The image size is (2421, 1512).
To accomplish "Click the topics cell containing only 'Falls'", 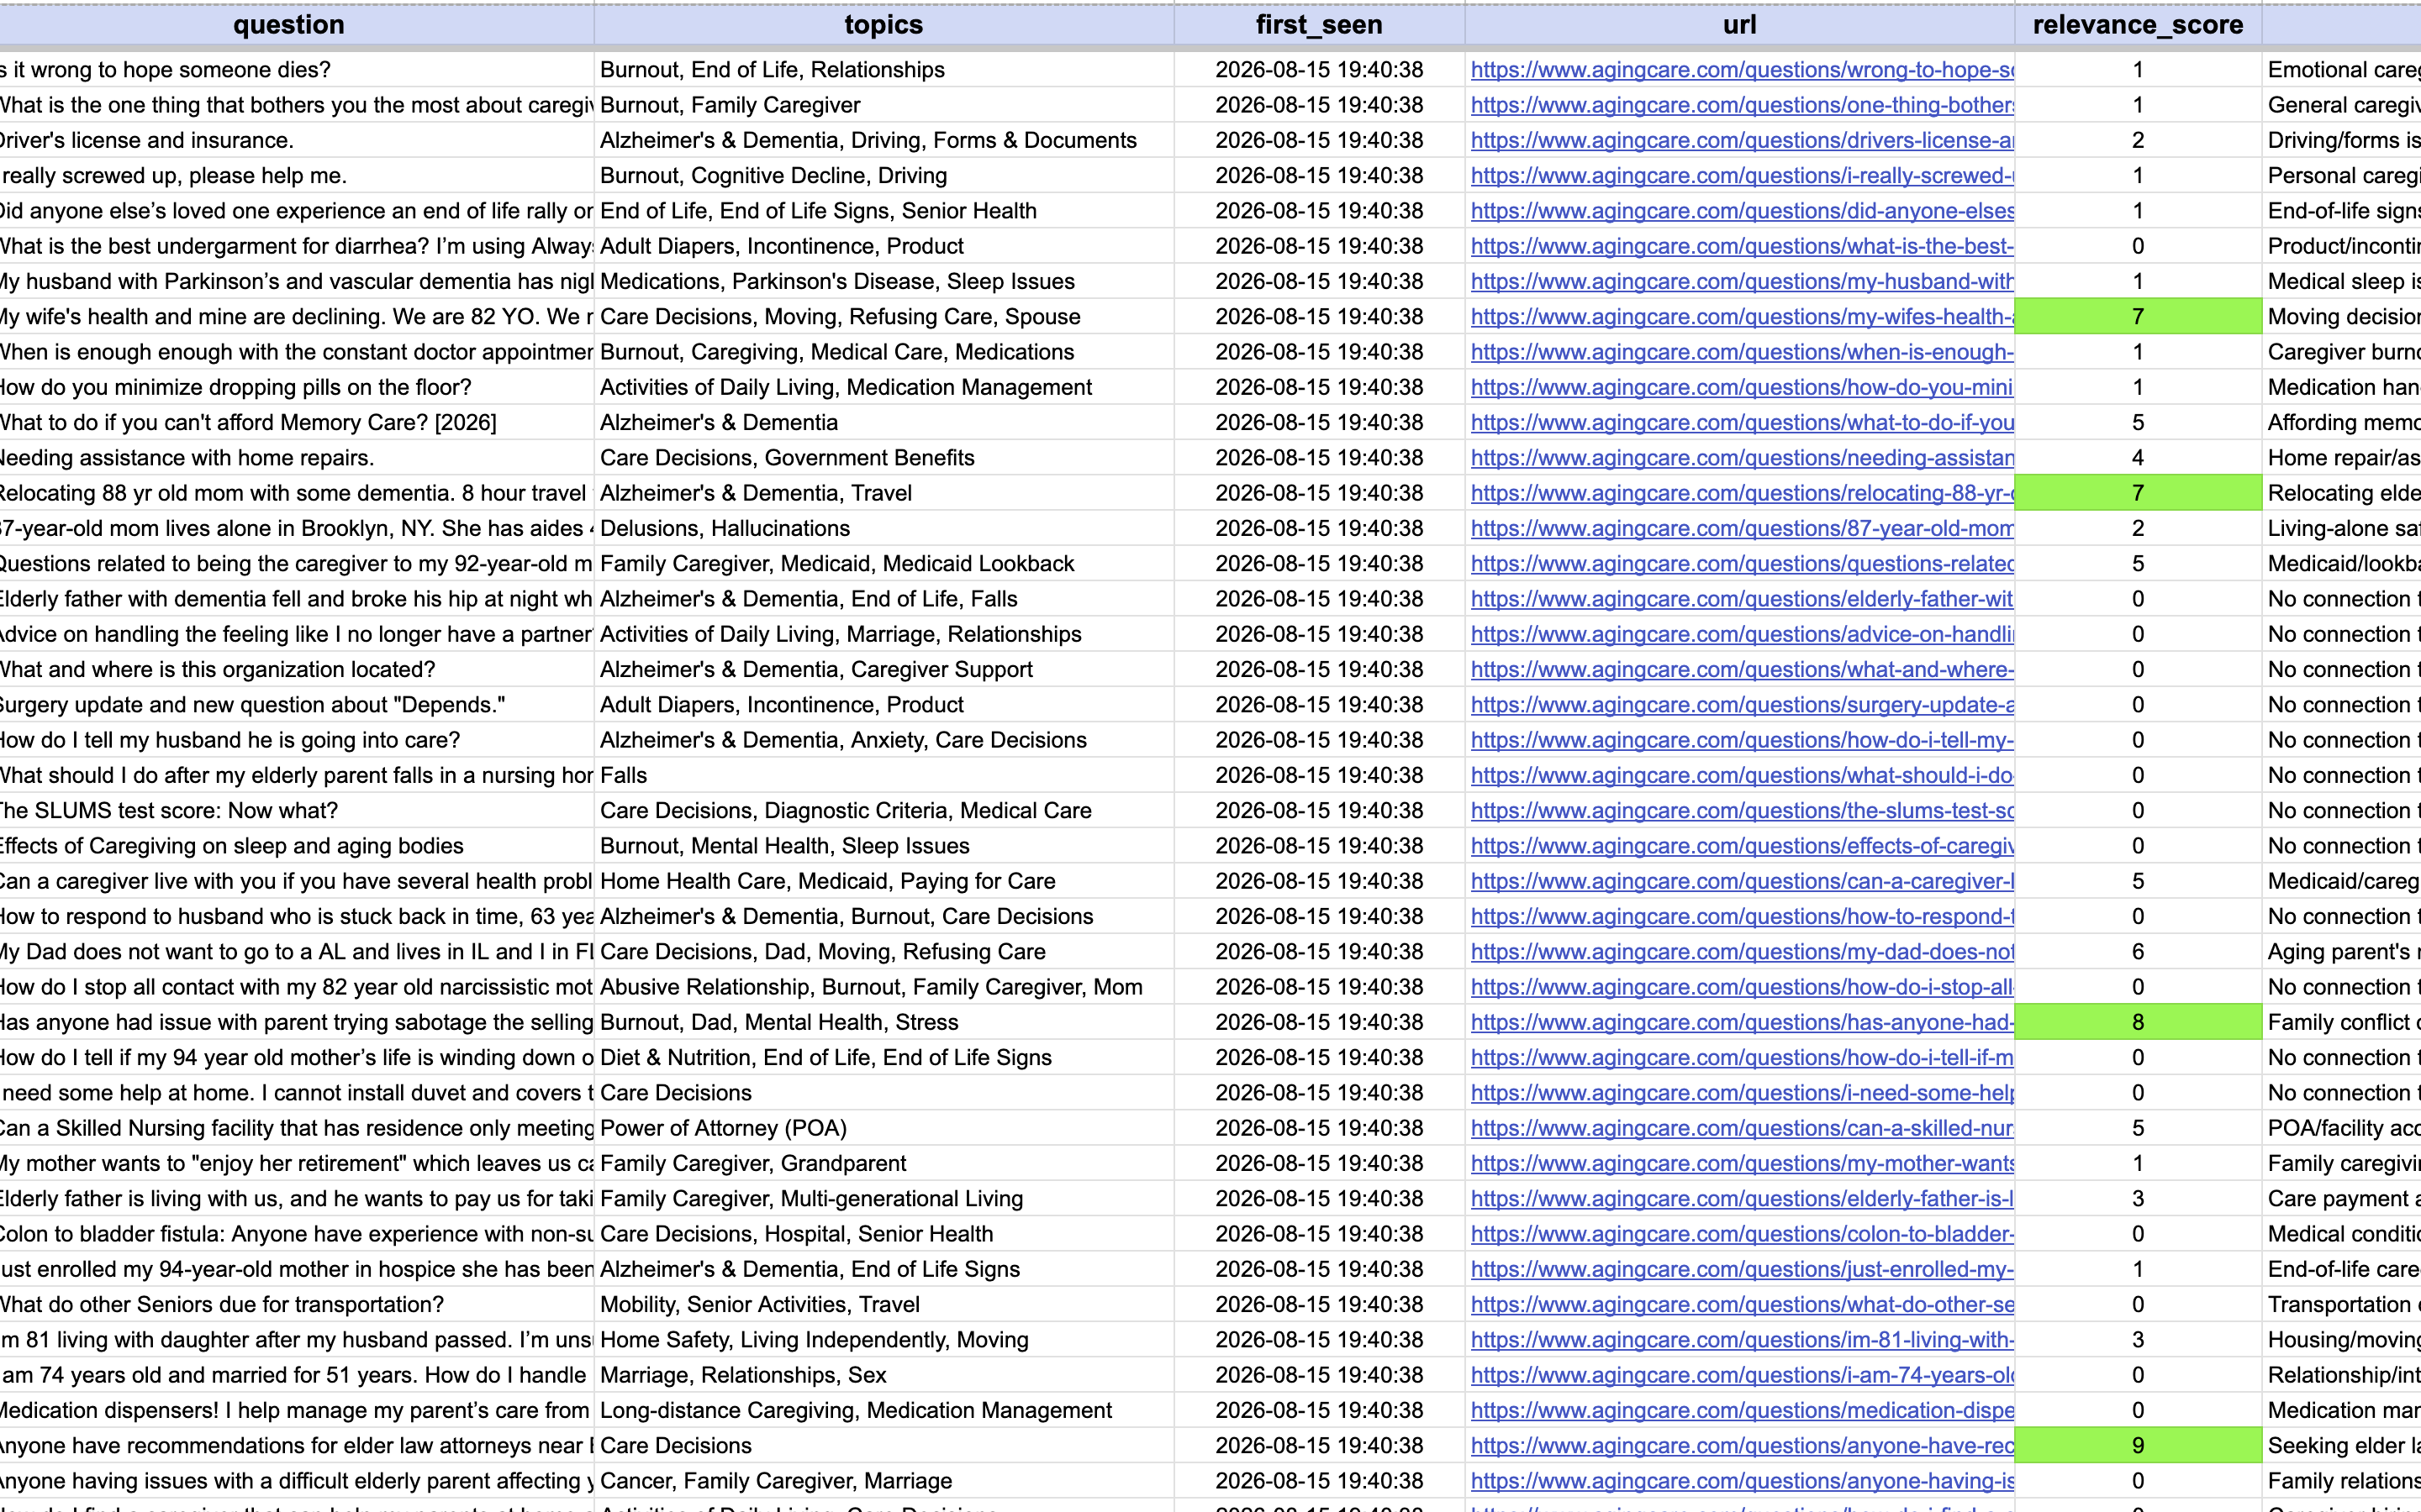I will click(884, 776).
